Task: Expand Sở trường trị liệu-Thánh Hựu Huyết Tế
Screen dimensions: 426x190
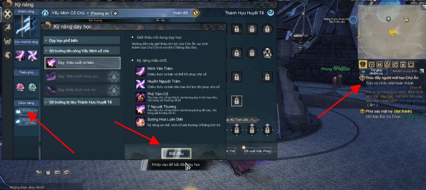Action: point(82,102)
